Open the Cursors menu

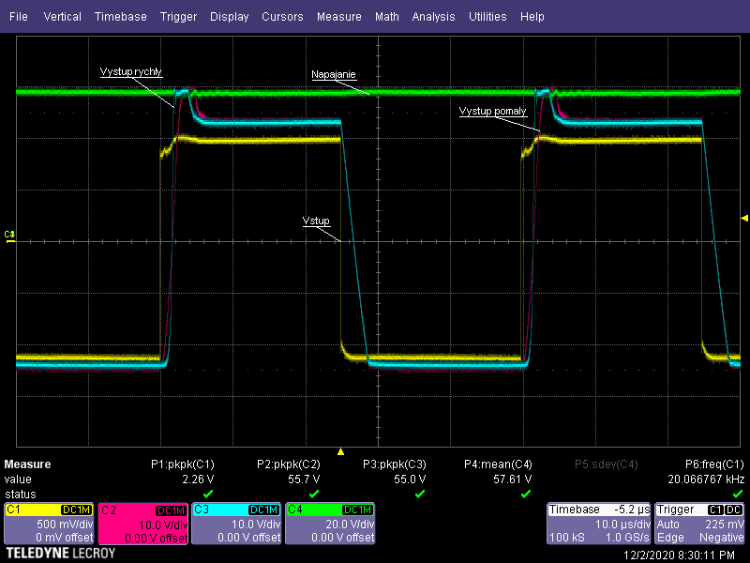pyautogui.click(x=282, y=17)
